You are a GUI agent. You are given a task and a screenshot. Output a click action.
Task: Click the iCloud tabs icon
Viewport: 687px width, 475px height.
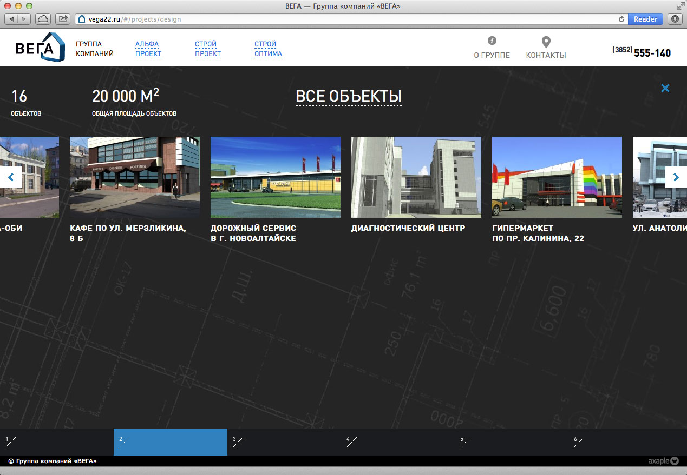click(x=43, y=19)
